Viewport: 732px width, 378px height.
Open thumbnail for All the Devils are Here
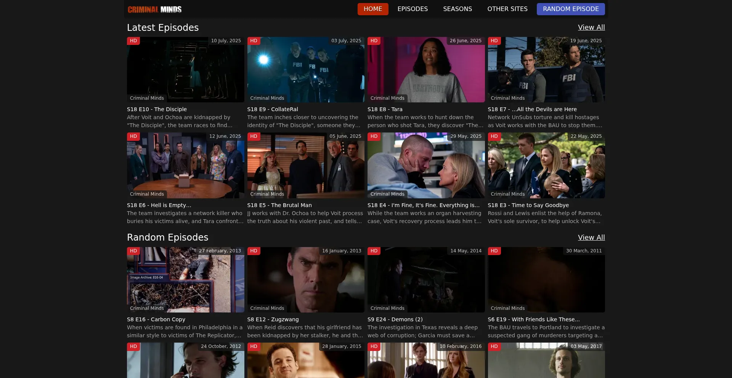[x=546, y=70]
